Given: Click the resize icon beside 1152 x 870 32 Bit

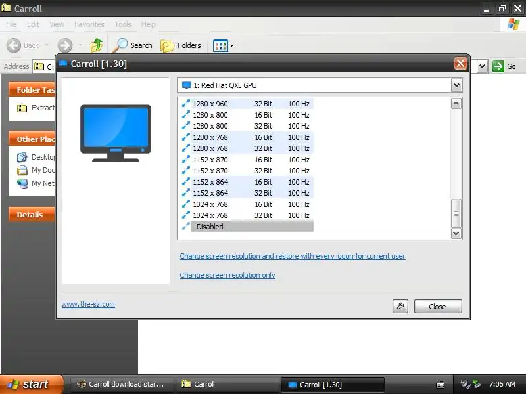Looking at the screenshot, I should (185, 171).
